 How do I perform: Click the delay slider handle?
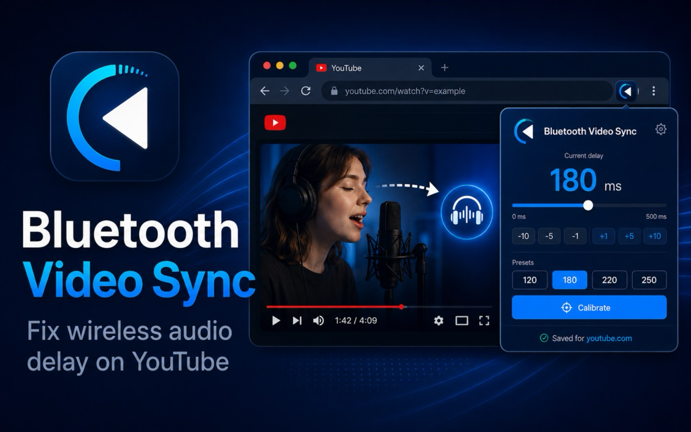(588, 205)
